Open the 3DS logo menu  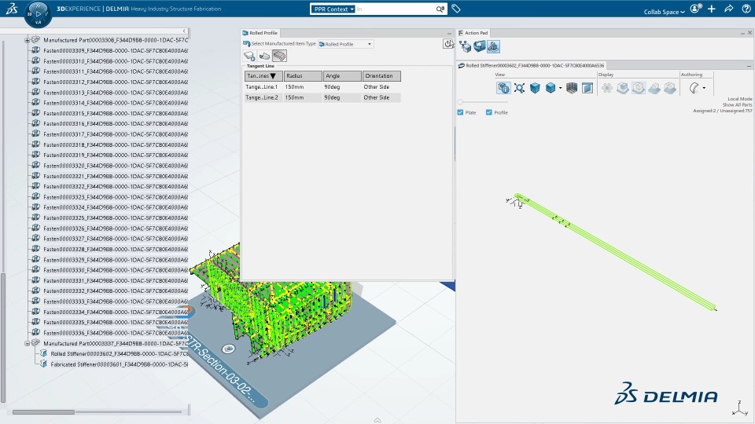pos(12,9)
